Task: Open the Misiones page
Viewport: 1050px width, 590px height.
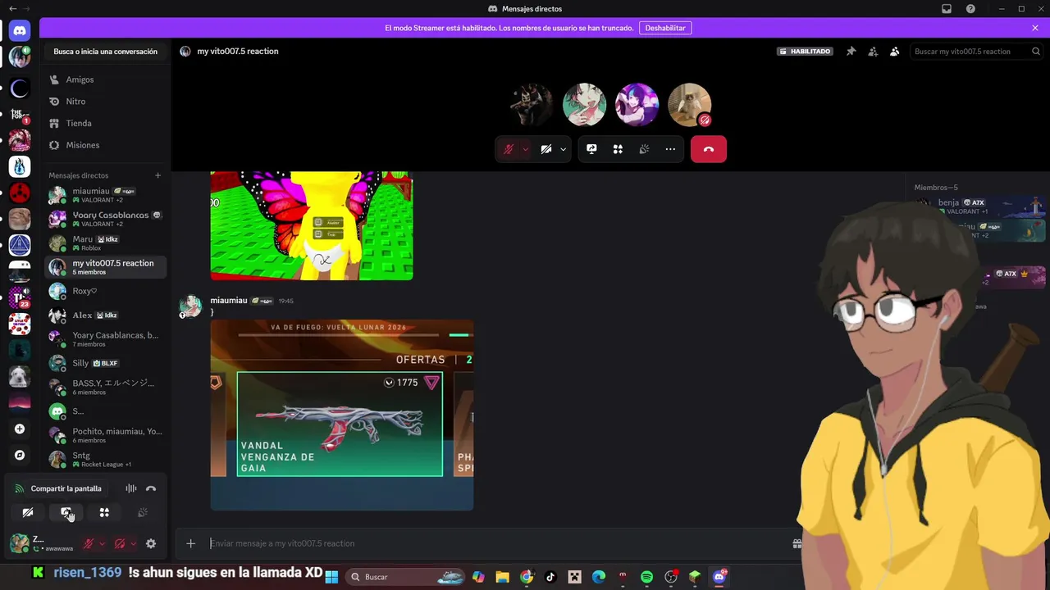Action: (105, 145)
